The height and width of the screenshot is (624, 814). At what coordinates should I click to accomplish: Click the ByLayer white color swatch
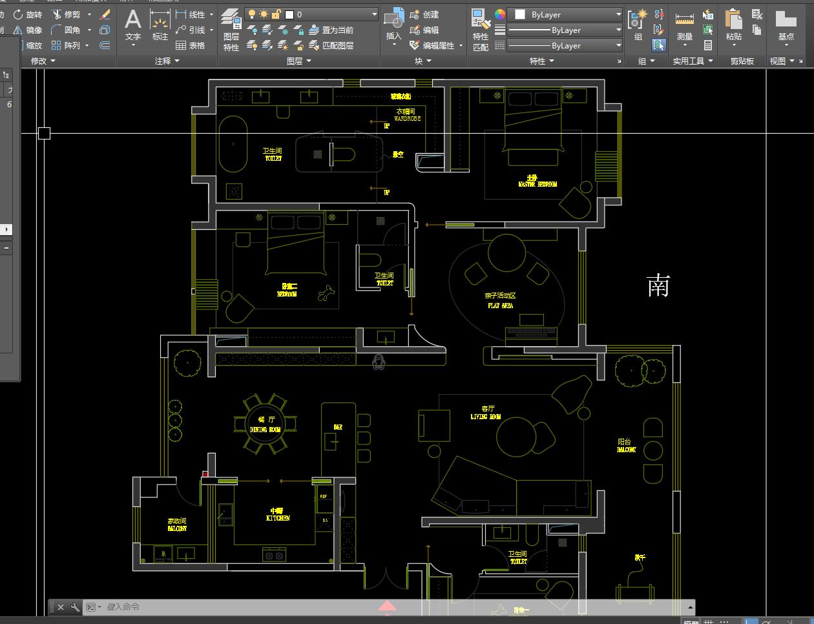point(519,14)
